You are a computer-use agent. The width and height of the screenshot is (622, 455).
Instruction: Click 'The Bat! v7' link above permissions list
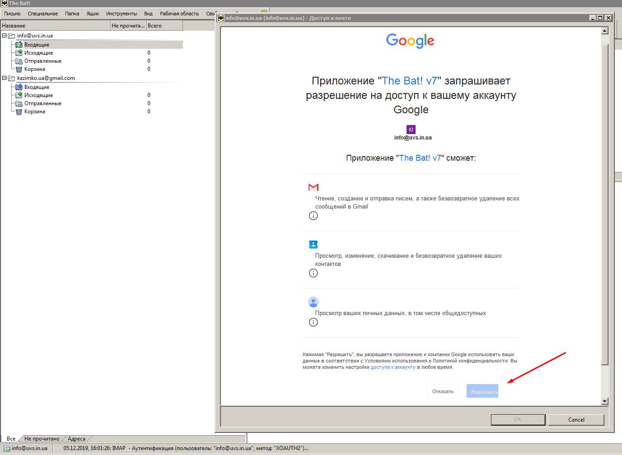click(420, 158)
